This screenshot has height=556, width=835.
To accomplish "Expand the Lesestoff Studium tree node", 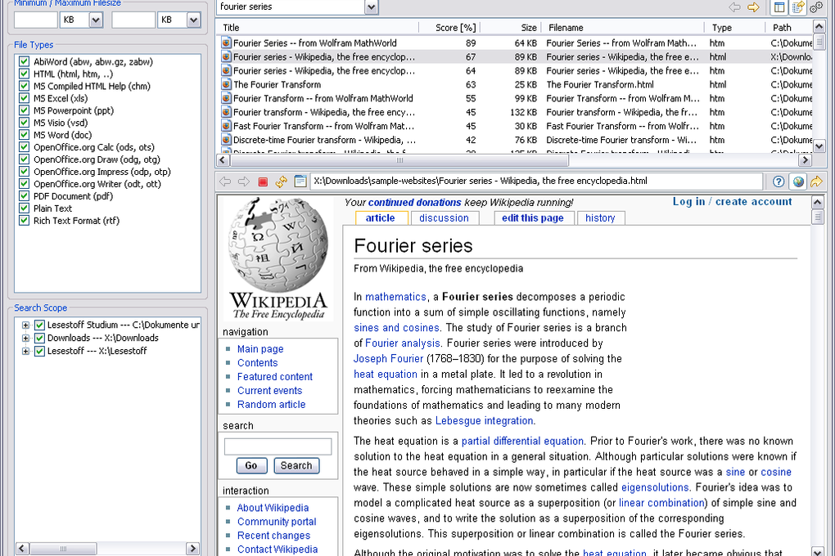I will (25, 325).
